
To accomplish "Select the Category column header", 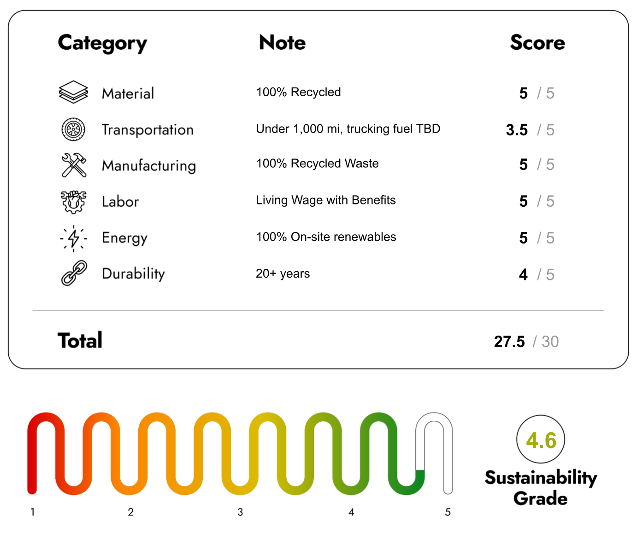I will point(102,43).
